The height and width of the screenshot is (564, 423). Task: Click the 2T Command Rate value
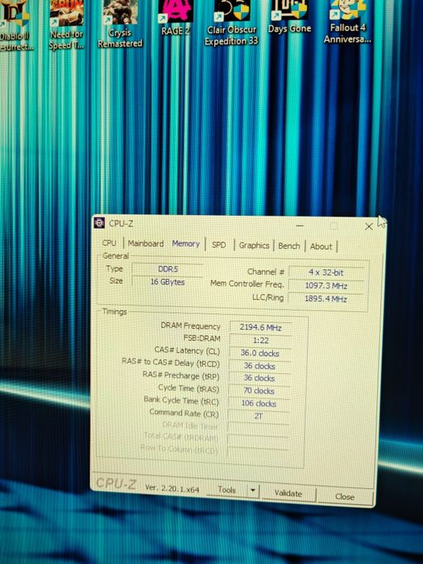click(259, 417)
